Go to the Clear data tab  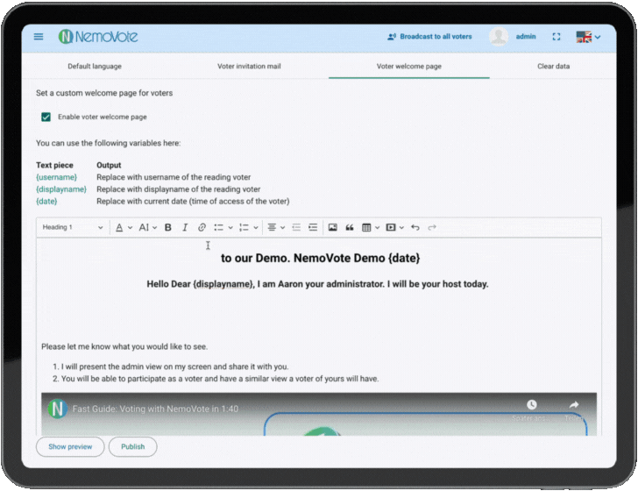tap(553, 66)
